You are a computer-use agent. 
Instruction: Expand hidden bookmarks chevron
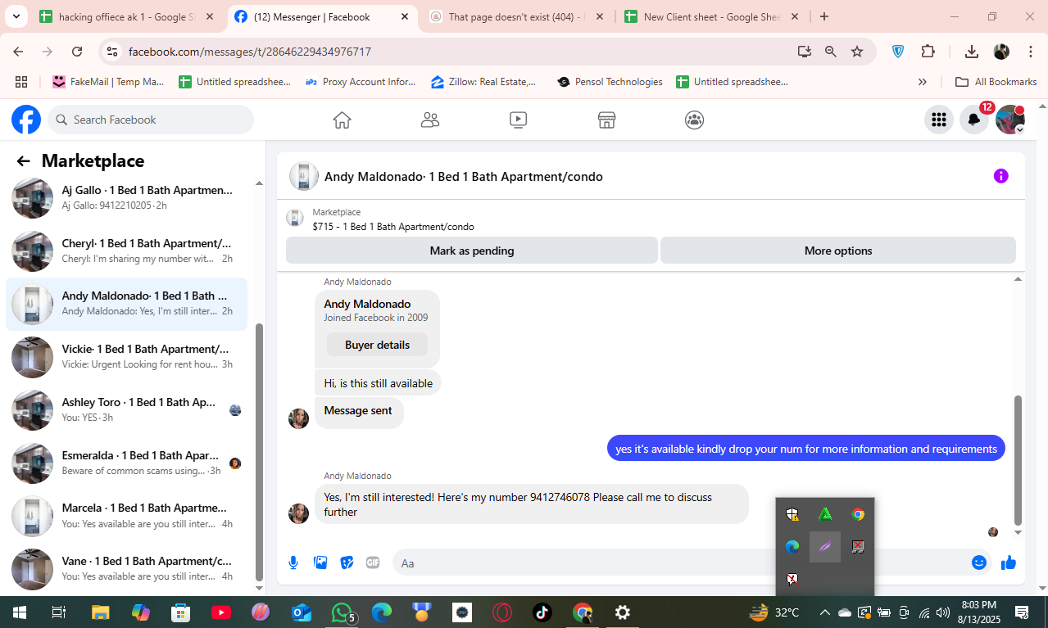(x=923, y=82)
